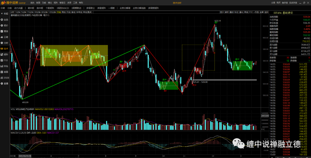Open the 叠加 overlay dropdown button
The width and height of the screenshot is (311, 158).
coord(232,12)
